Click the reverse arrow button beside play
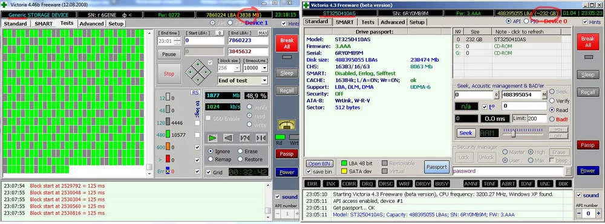Image resolution: width=605 pixels, height=224 pixels. [x=229, y=138]
